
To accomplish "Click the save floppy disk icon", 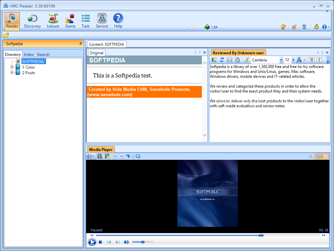I will point(229,60).
